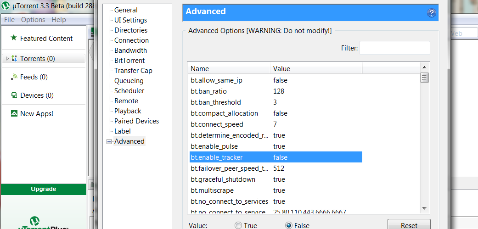This screenshot has height=229, width=478.
Task: Select the bt.graceful_shutdown row
Action: [x=276, y=179]
